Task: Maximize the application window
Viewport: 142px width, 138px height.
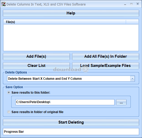Action: click(x=131, y=4)
